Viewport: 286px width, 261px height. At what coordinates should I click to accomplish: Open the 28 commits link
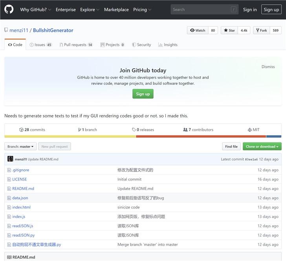[x=32, y=130]
